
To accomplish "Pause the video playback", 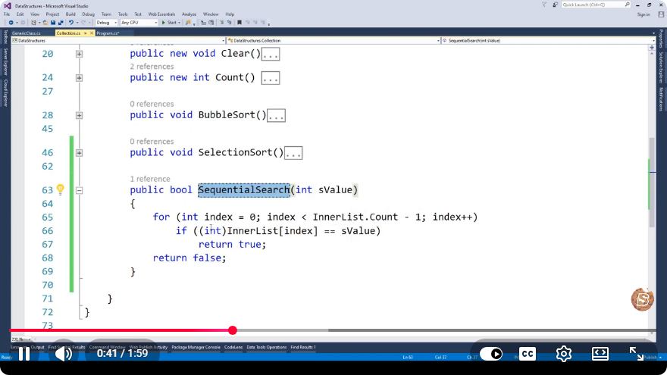I will [x=24, y=353].
